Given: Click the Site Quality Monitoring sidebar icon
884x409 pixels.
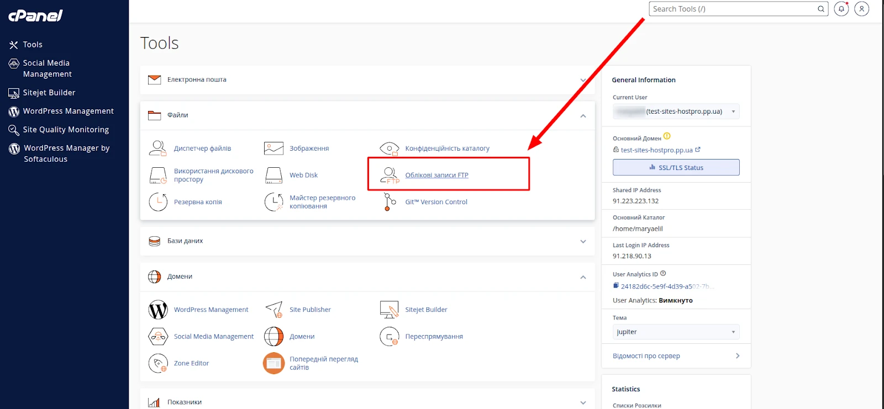Looking at the screenshot, I should click(x=14, y=130).
